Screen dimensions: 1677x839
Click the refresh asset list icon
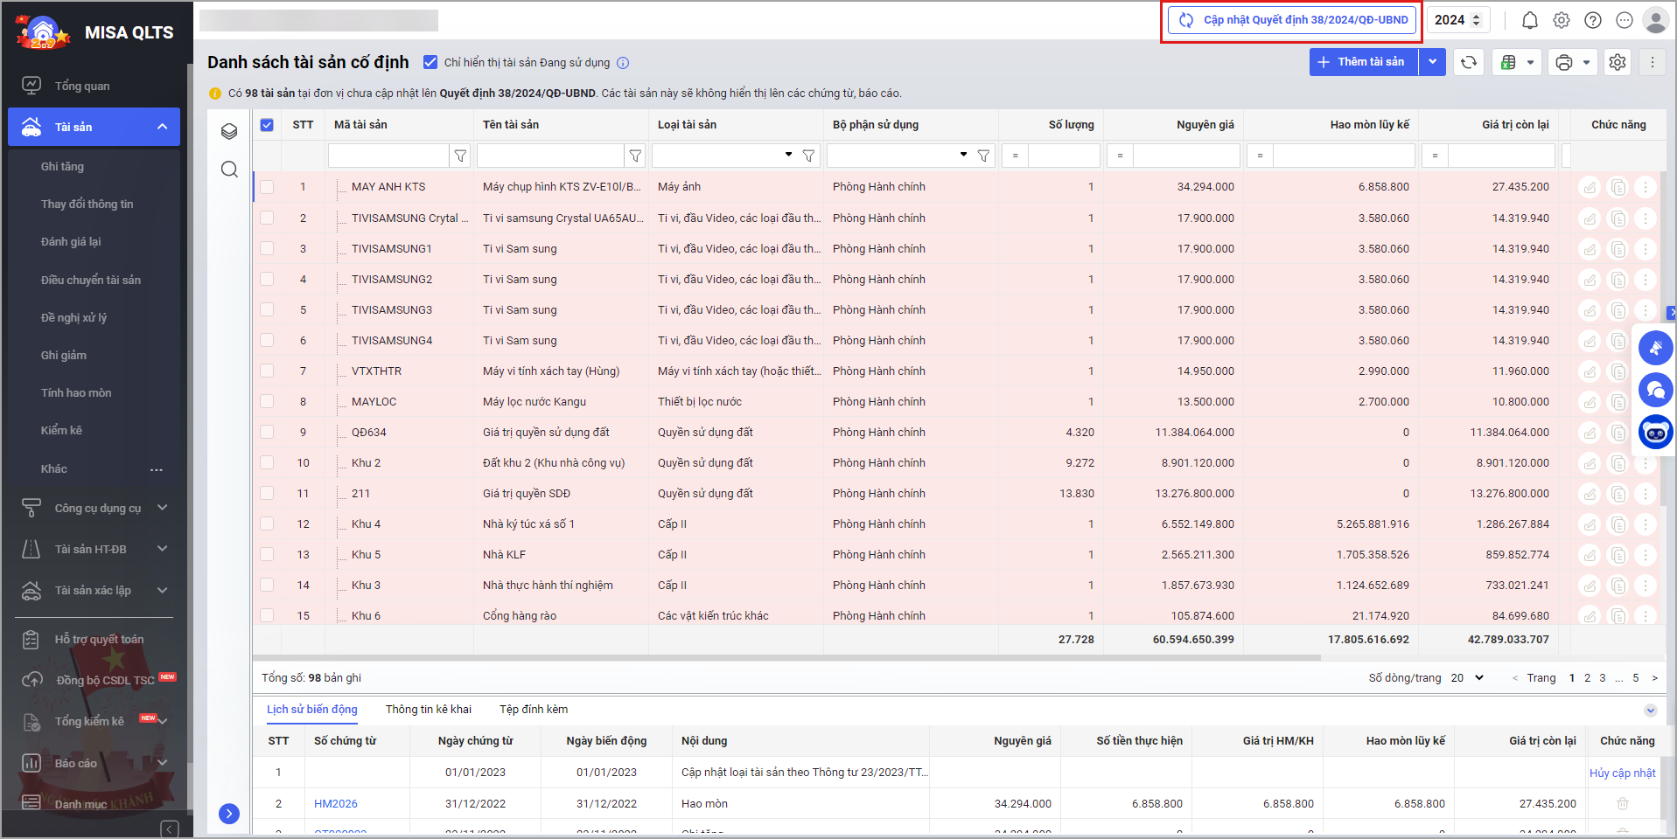pyautogui.click(x=1469, y=62)
